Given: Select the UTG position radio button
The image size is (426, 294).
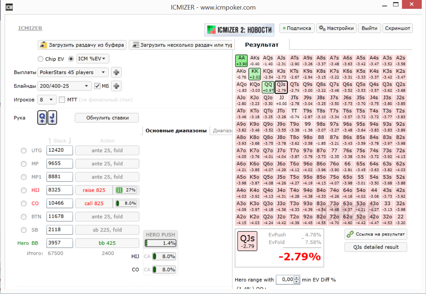Looking at the screenshot, I should click(x=24, y=151).
